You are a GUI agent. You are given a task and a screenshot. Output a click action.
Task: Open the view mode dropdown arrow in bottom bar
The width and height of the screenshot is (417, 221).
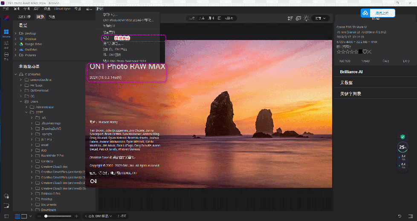point(30,216)
